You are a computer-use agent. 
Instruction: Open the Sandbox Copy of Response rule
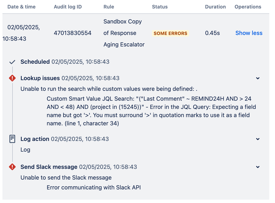pos(122,33)
